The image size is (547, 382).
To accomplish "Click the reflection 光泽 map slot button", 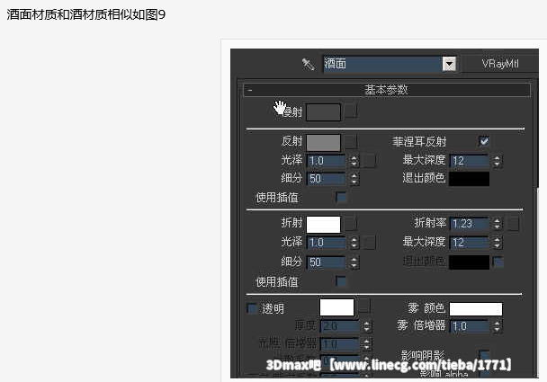I will coord(369,161).
